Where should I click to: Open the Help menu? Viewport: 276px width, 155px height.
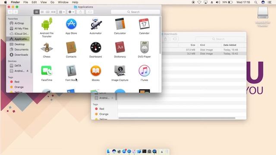point(75,2)
